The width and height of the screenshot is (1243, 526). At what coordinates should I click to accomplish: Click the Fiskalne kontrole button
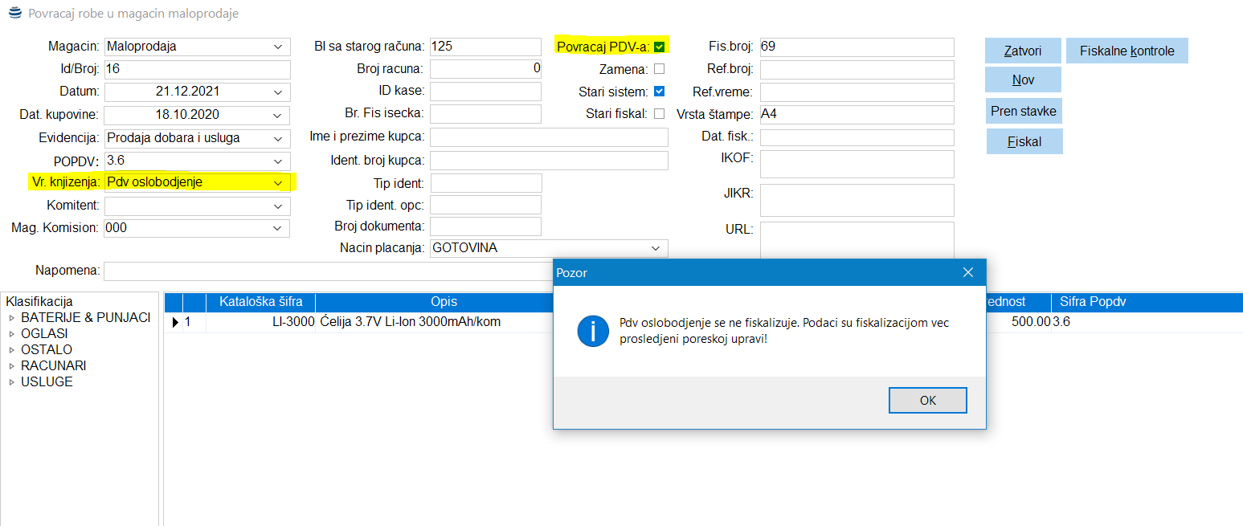tap(1126, 51)
